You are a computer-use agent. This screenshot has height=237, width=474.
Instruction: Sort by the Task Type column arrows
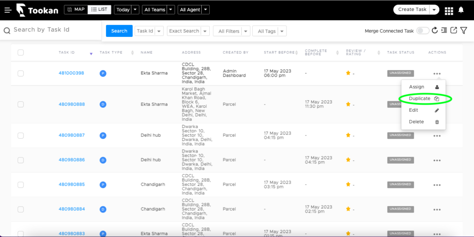[132, 53]
